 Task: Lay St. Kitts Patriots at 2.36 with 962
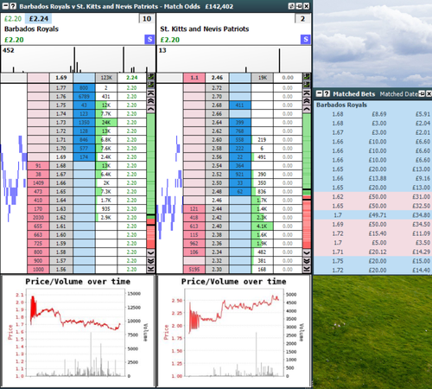click(x=194, y=244)
